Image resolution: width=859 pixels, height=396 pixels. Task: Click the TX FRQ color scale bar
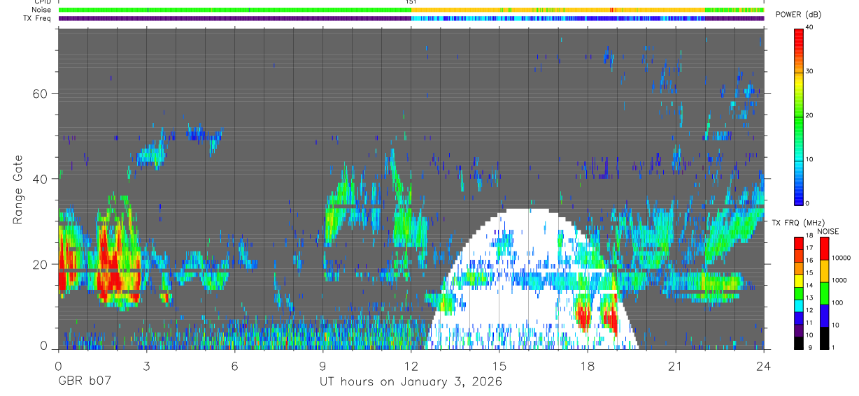798,292
